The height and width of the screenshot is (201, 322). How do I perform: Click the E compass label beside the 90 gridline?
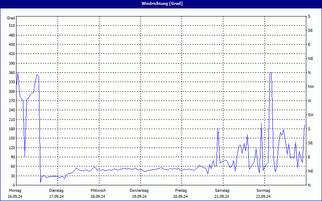pyautogui.click(x=309, y=157)
